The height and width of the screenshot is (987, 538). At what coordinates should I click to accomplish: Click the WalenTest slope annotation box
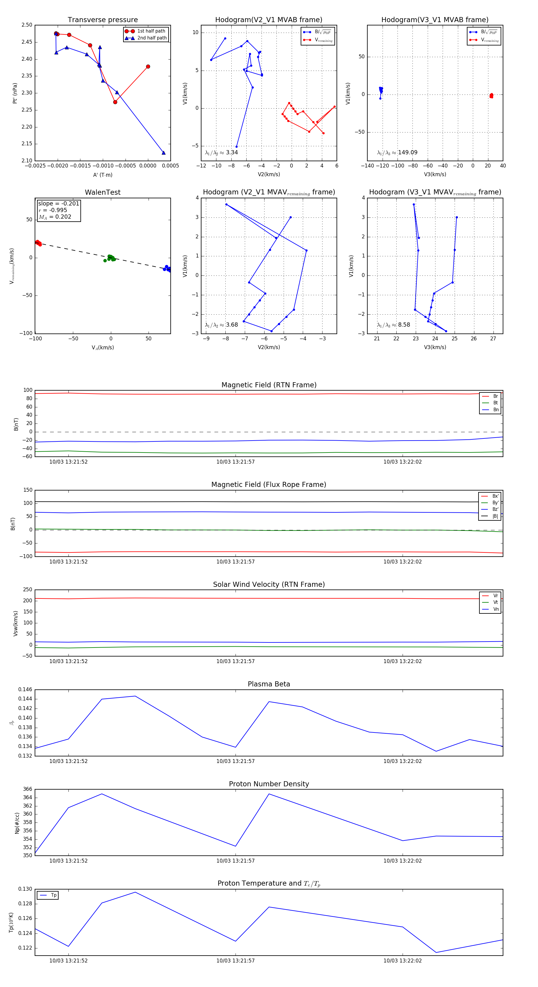(59, 210)
